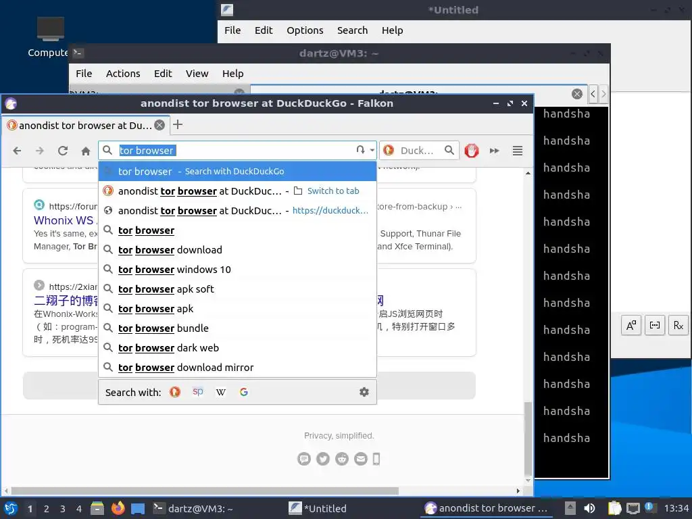Close the anondist tor browser tab
692x519 pixels.
[x=159, y=125]
